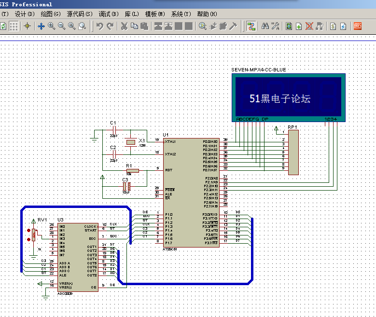Toggle the Wire Autorouter button
The width and height of the screenshot is (376, 317).
251,26
